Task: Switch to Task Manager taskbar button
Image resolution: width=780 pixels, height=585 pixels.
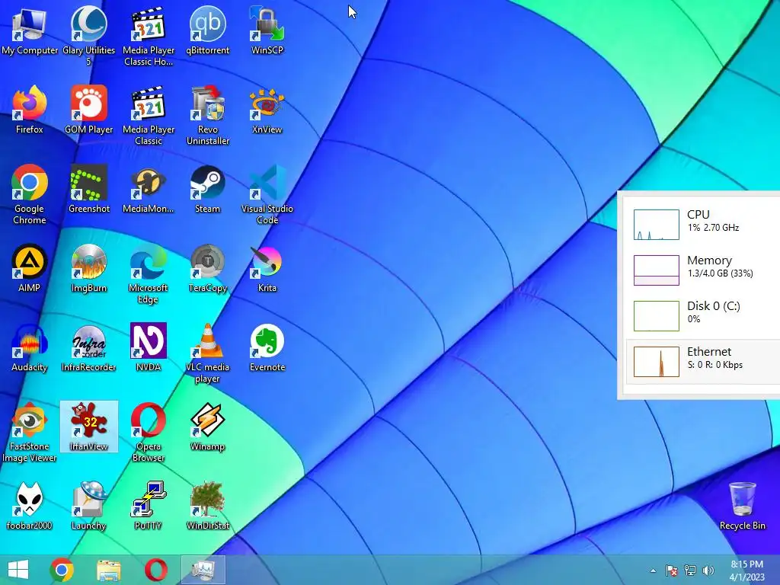Action: click(x=203, y=570)
